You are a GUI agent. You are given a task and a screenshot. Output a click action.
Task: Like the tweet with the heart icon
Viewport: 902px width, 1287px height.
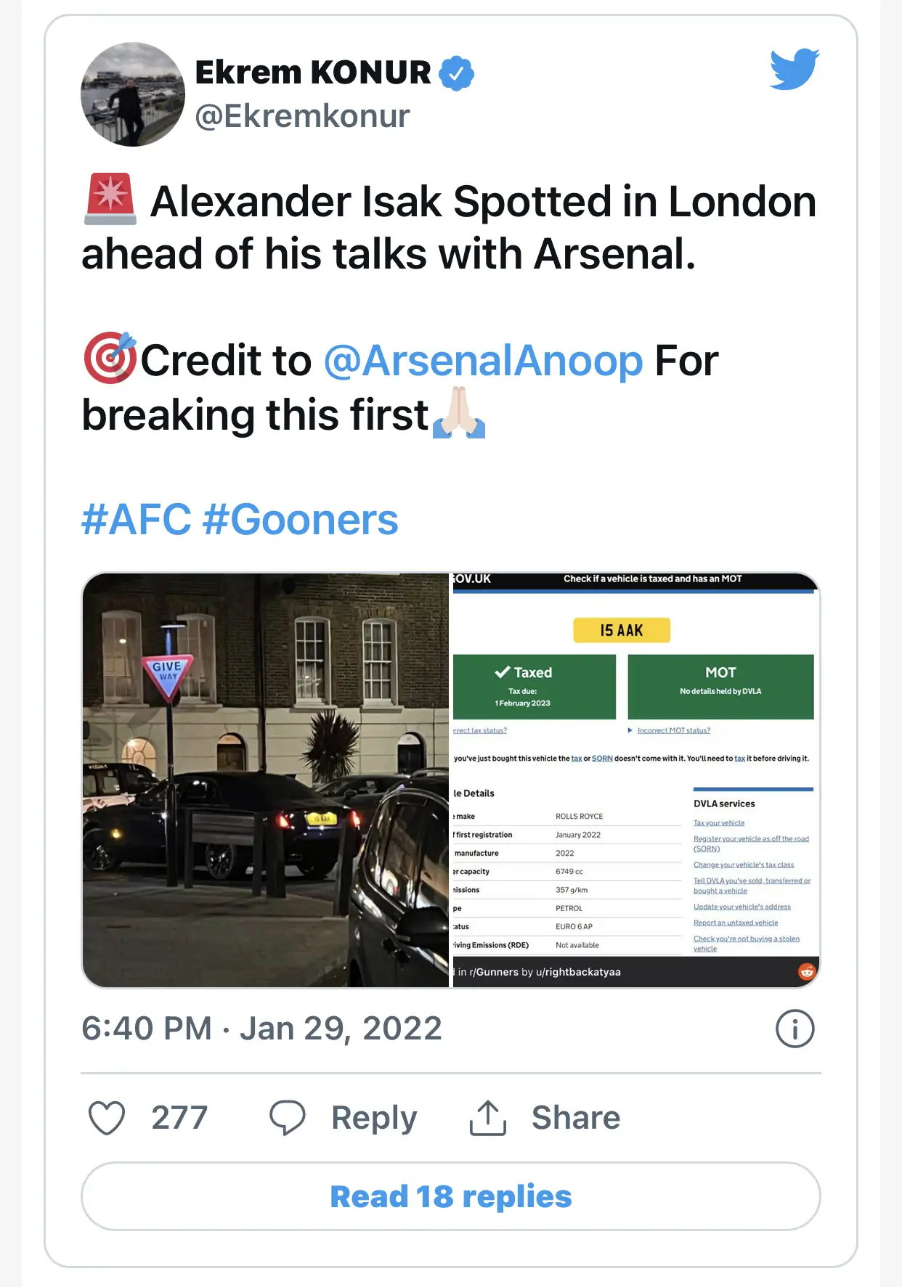click(x=107, y=1117)
